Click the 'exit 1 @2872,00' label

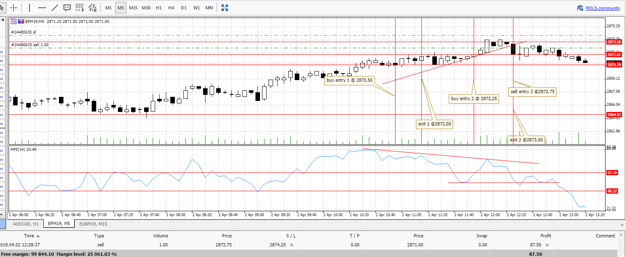[435, 124]
